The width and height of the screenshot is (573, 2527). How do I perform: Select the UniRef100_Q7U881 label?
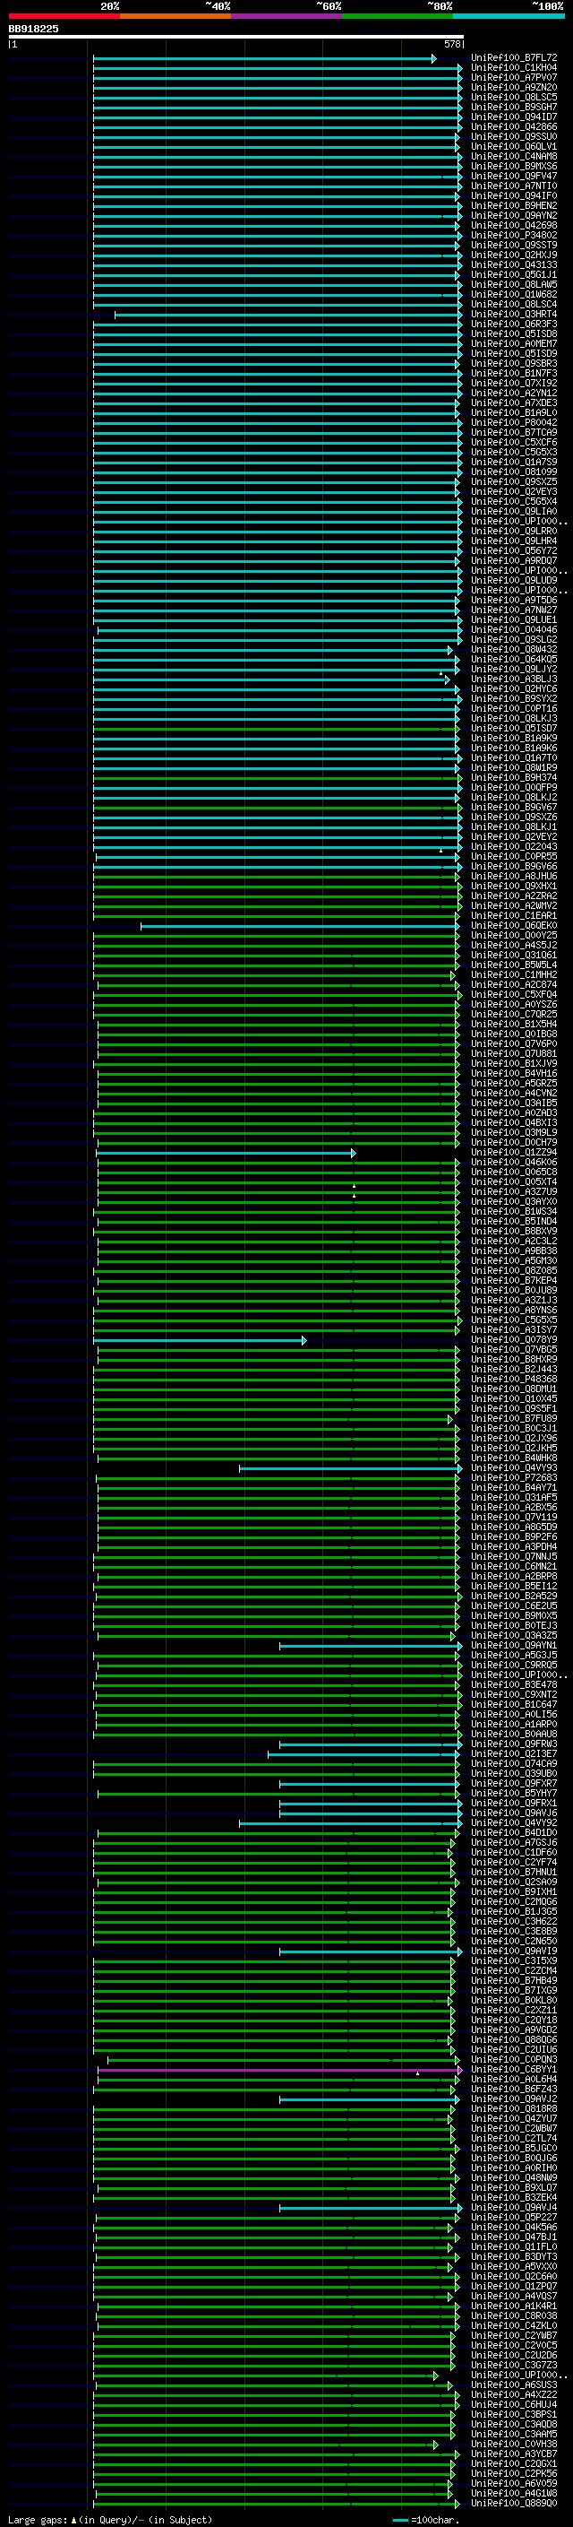pos(514,1053)
